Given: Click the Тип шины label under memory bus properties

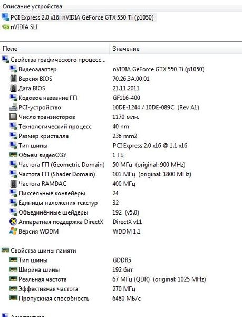Looking at the screenshot, I should click(x=33, y=260).
